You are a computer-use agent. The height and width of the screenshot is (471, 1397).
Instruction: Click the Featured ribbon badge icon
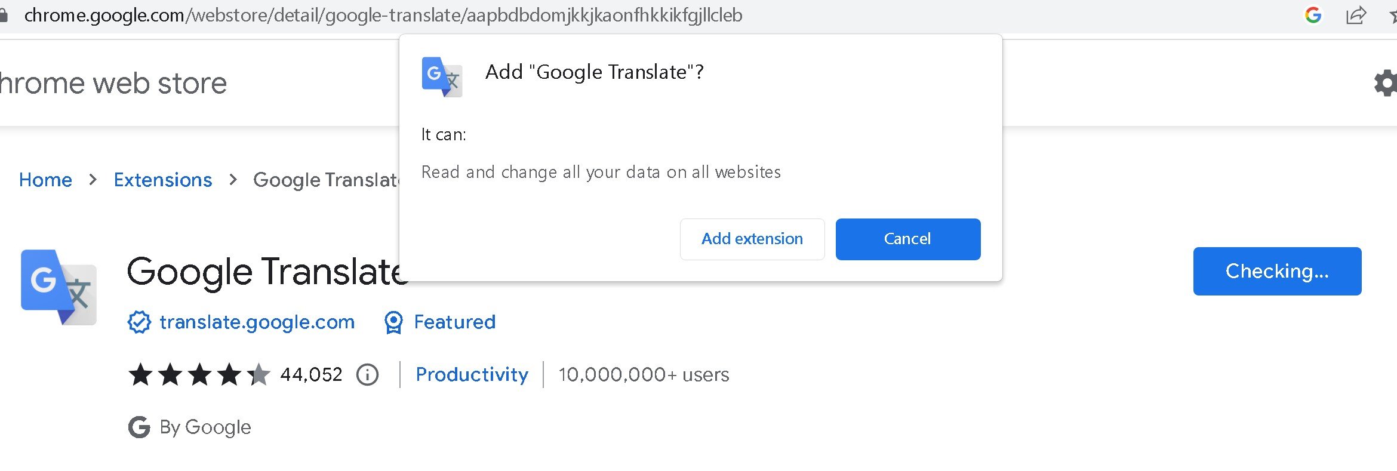coord(393,322)
